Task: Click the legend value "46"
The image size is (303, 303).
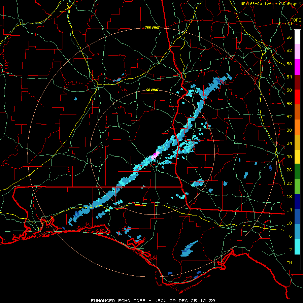Action: click(289, 104)
